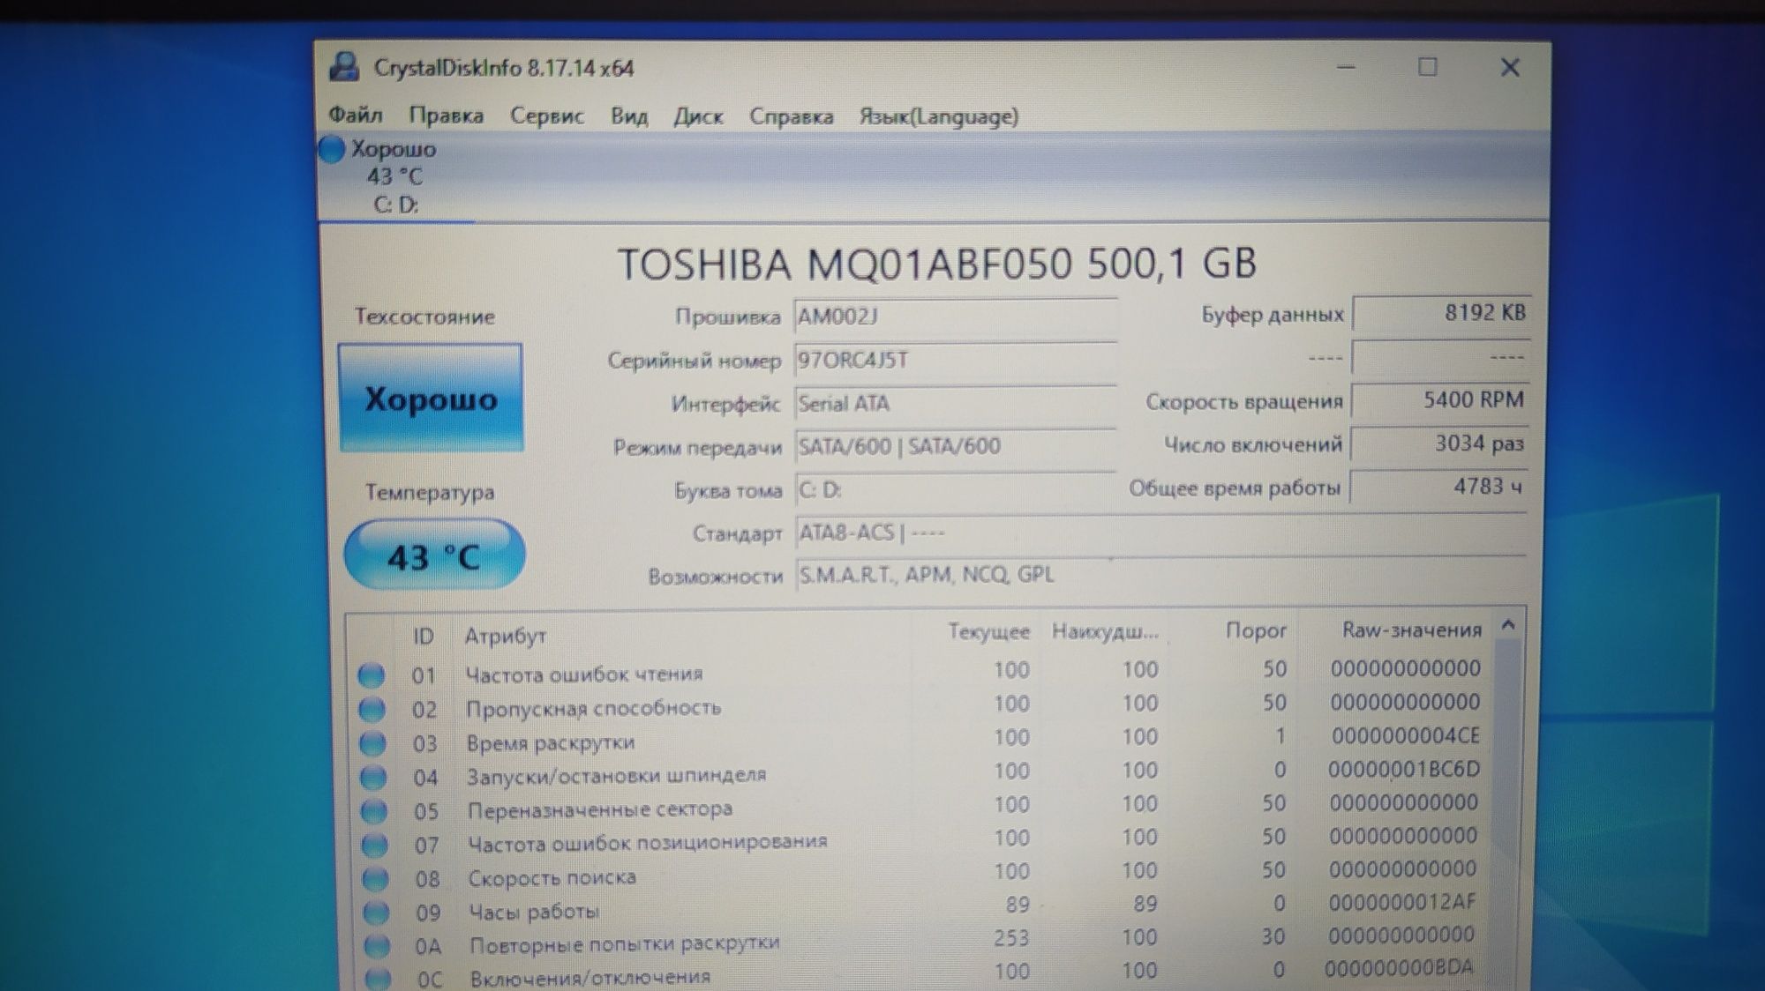This screenshot has width=1765, height=991.
Task: Click status circle for attribute 03
Action: (373, 744)
